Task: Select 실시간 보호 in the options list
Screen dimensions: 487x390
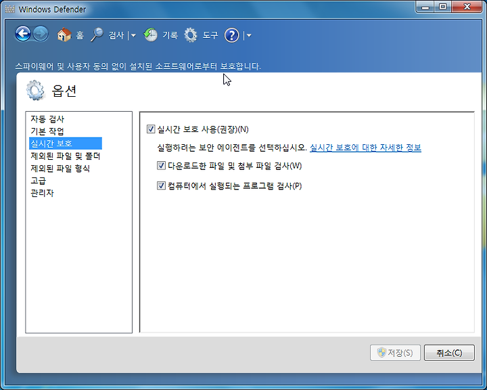Action: click(x=66, y=144)
